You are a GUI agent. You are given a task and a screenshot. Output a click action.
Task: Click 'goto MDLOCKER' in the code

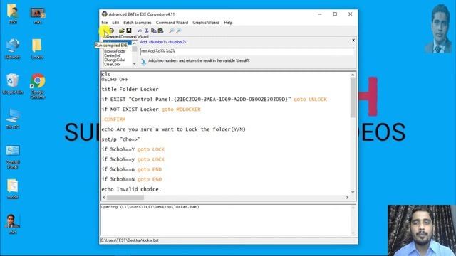click(x=181, y=109)
